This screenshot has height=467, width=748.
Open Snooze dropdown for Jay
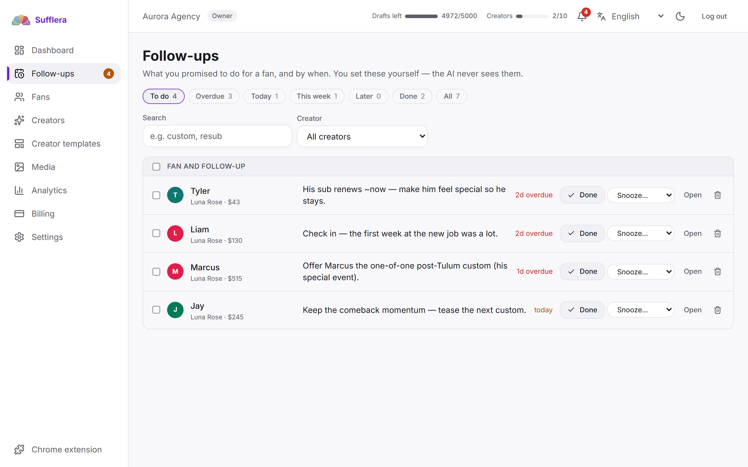[641, 310]
